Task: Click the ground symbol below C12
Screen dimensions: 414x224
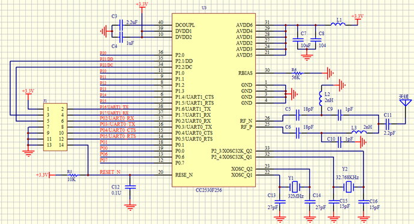Action: click(130, 207)
